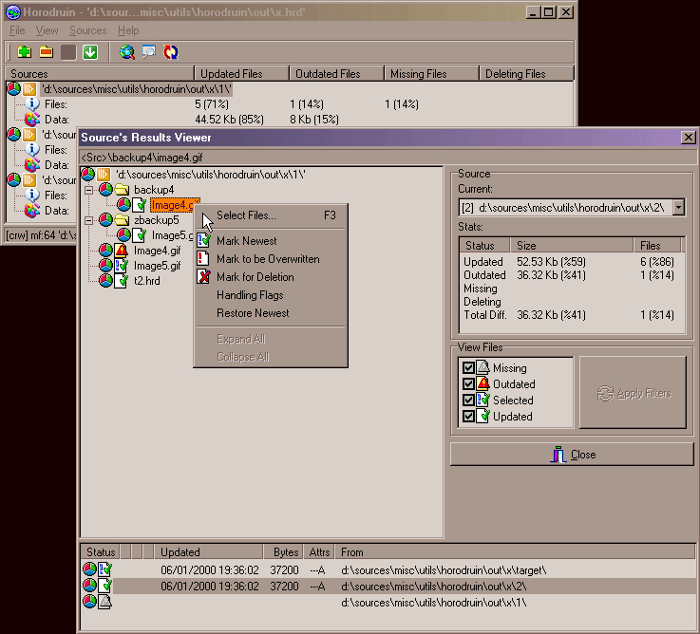The height and width of the screenshot is (634, 700).
Task: Choose Mark Newest from the context menu
Action: coord(246,241)
